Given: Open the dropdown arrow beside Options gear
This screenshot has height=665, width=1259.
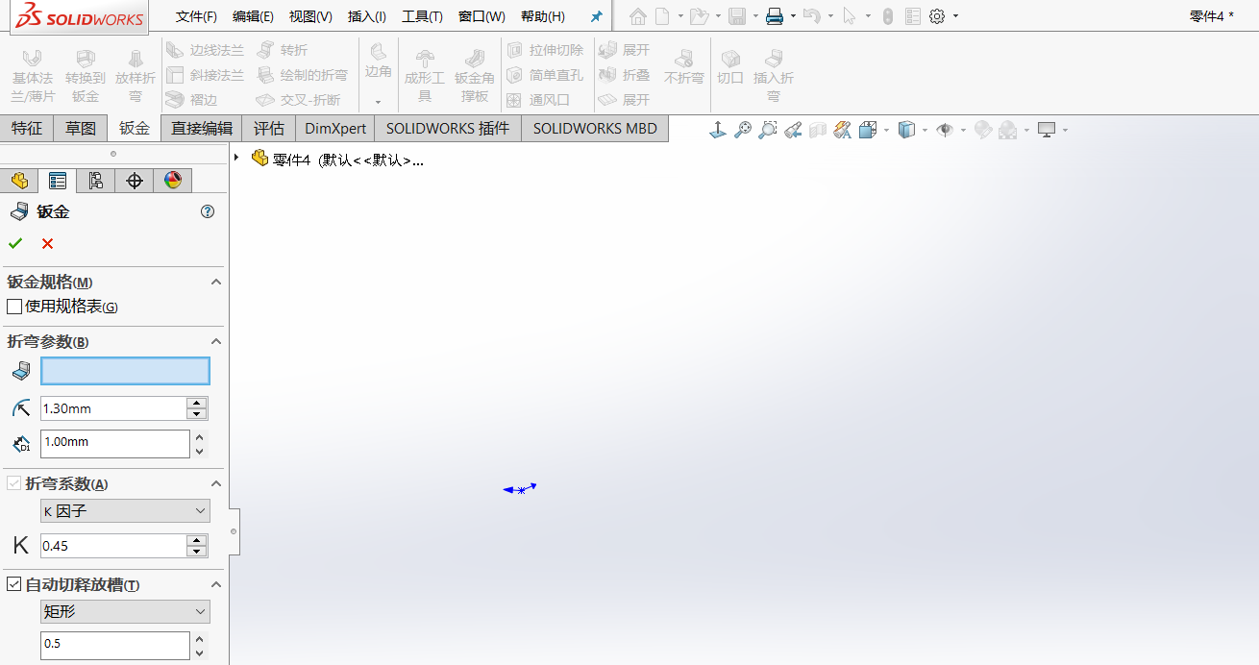Looking at the screenshot, I should coord(955,16).
